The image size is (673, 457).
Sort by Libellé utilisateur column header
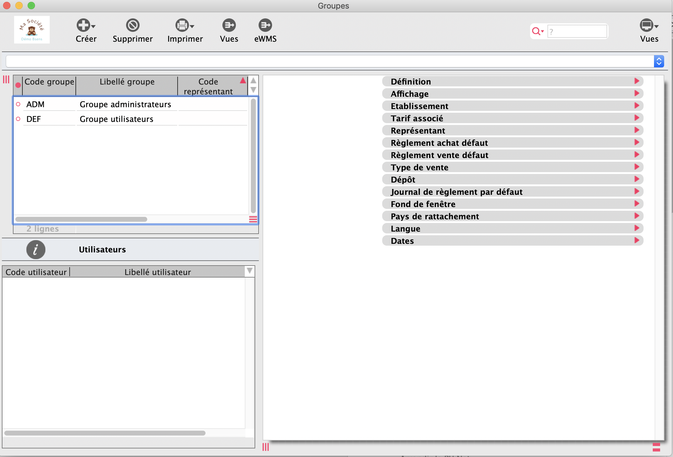(158, 272)
